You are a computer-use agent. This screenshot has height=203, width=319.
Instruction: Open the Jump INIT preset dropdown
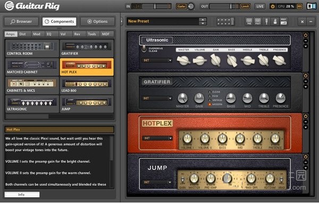(157, 182)
